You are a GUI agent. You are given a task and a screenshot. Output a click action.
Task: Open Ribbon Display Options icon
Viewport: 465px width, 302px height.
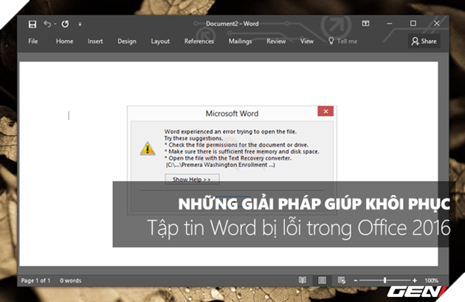tap(365, 24)
